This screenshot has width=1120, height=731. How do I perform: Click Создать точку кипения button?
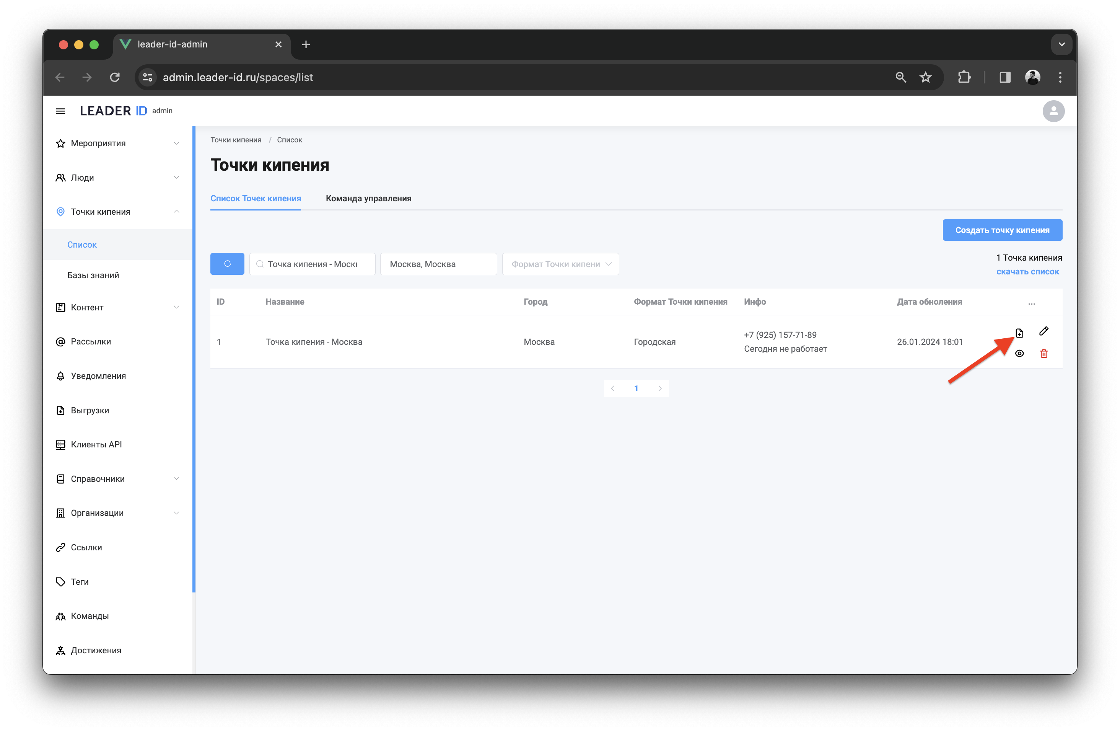point(1002,230)
